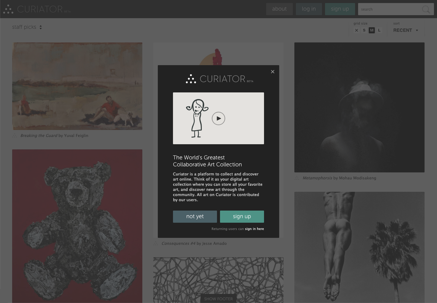Open the teddy bear artwork thumbnail

[77, 226]
